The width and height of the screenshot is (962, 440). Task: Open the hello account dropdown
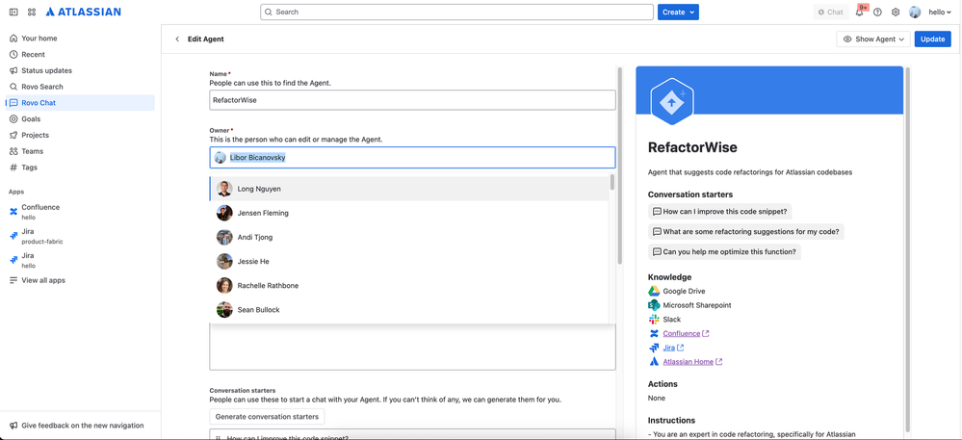point(939,12)
